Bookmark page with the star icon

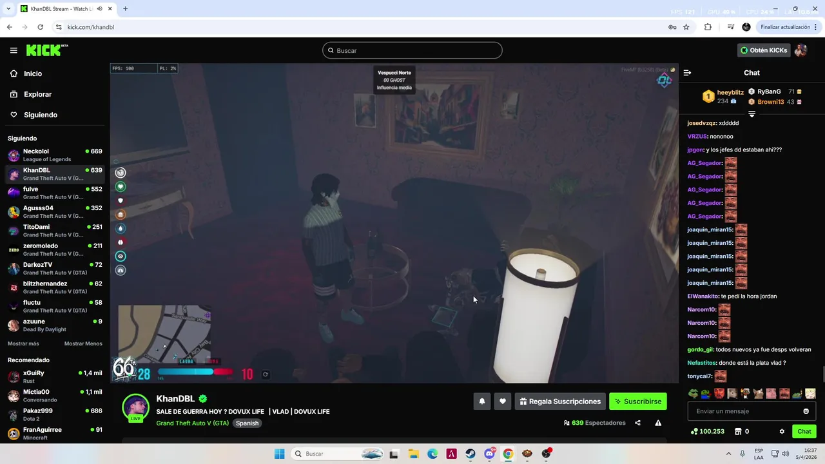click(x=686, y=27)
